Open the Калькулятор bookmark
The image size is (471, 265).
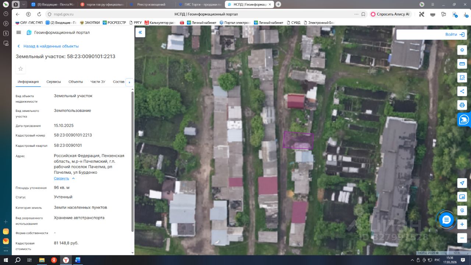pos(160,22)
